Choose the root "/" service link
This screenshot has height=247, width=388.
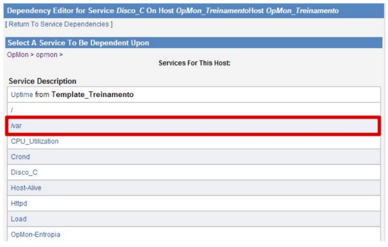tap(12, 110)
